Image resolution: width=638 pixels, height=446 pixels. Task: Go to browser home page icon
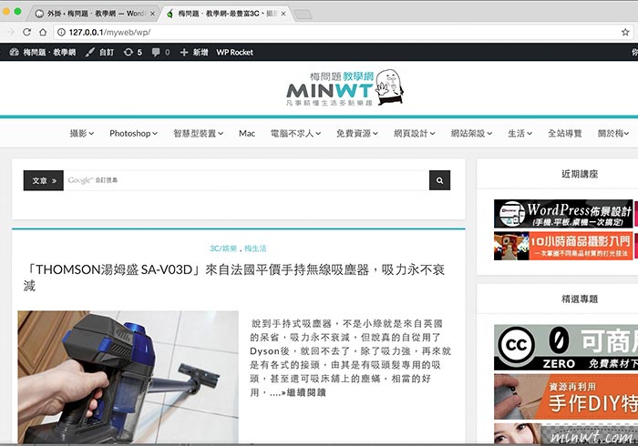43,32
